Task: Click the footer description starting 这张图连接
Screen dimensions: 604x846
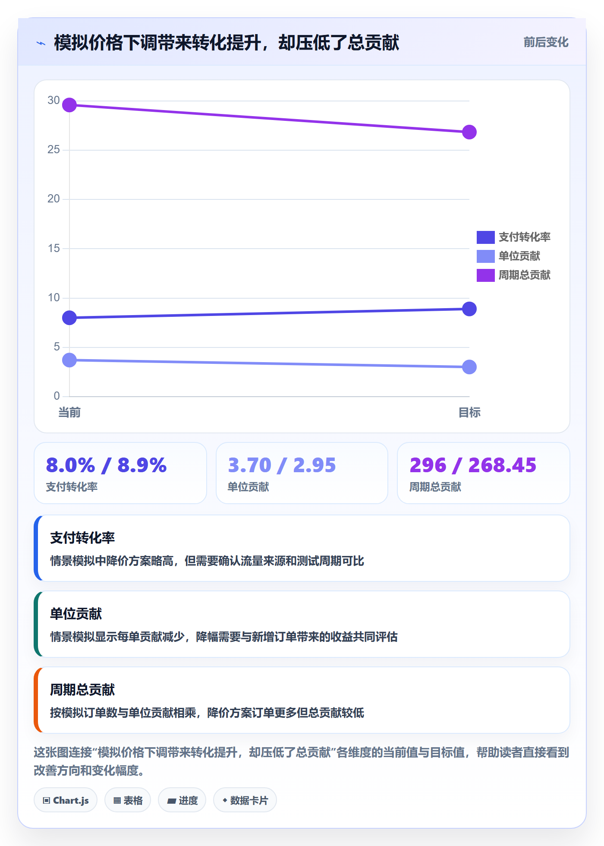Action: (302, 761)
